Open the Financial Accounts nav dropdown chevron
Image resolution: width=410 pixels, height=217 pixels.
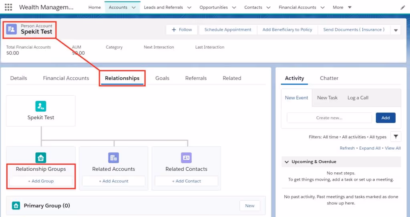322,8
